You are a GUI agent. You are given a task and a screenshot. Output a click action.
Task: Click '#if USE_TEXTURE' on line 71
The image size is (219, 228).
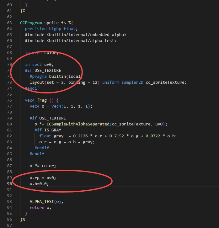43,71
